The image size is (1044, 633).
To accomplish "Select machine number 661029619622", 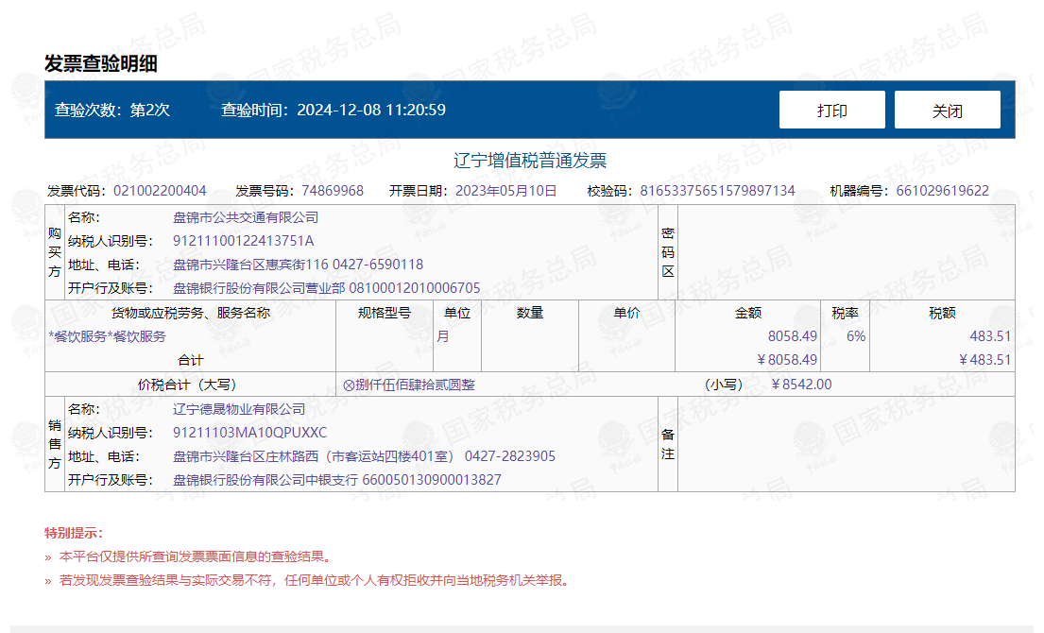I will [942, 191].
